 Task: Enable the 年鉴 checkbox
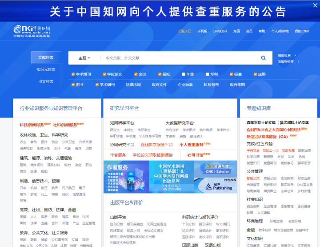(x=183, y=74)
